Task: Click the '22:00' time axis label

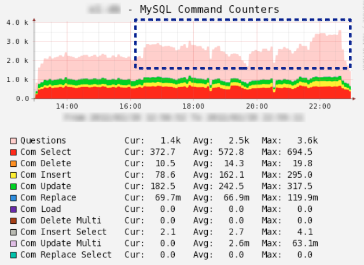Action: click(x=320, y=106)
